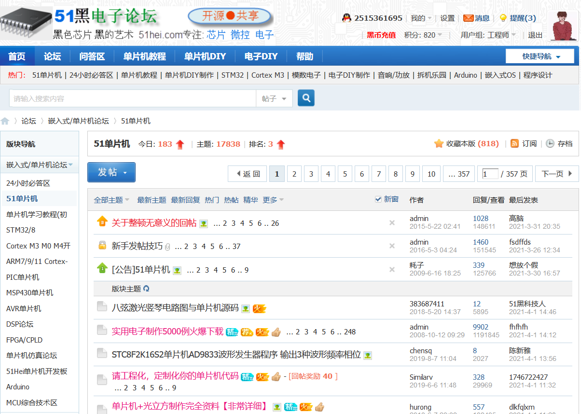Click the 退出 logout link
This screenshot has width=581, height=414.
tap(535, 35)
